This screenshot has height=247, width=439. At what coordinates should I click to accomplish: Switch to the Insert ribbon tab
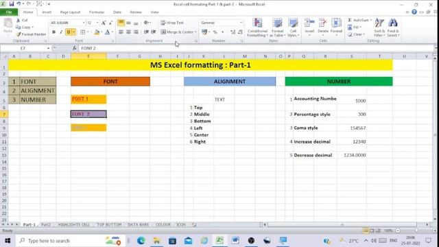47,12
